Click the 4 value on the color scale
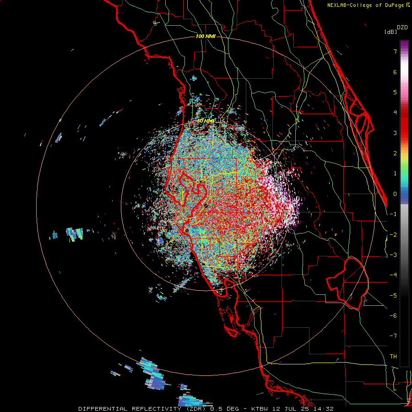This screenshot has height=412, width=412. (395, 113)
